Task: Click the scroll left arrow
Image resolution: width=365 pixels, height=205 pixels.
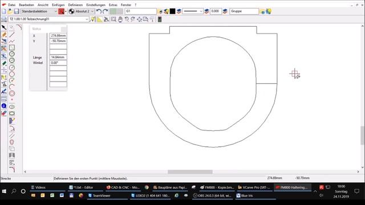Action: coord(25,172)
